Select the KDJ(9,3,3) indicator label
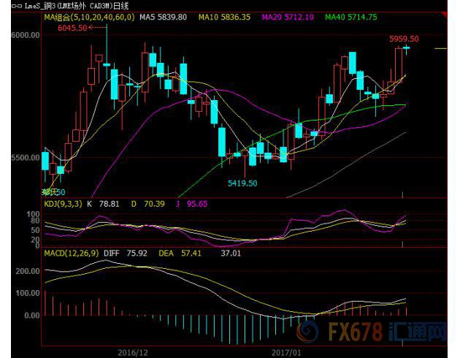This screenshot has width=460, height=358. [x=63, y=204]
